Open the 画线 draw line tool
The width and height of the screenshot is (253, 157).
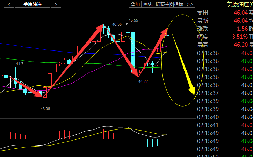coord(148,5)
